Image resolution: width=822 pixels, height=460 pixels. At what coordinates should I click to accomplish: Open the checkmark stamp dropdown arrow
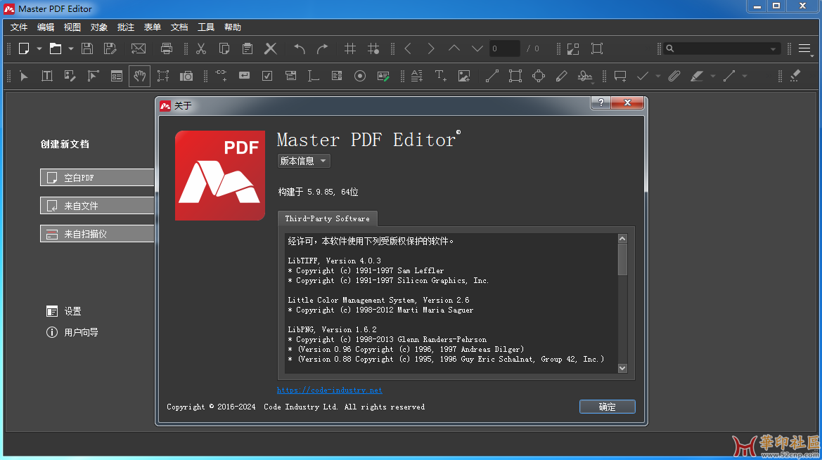(658, 77)
